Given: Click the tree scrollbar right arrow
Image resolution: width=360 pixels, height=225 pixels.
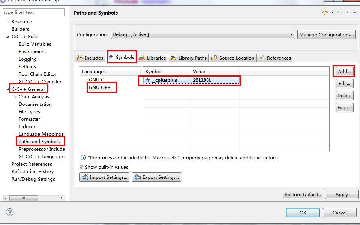Looking at the screenshot, I should tap(61, 198).
